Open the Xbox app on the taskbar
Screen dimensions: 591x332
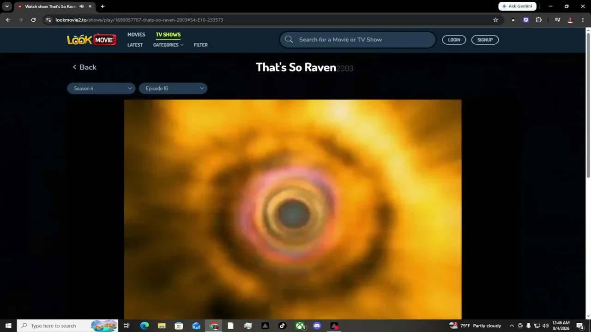click(300, 326)
